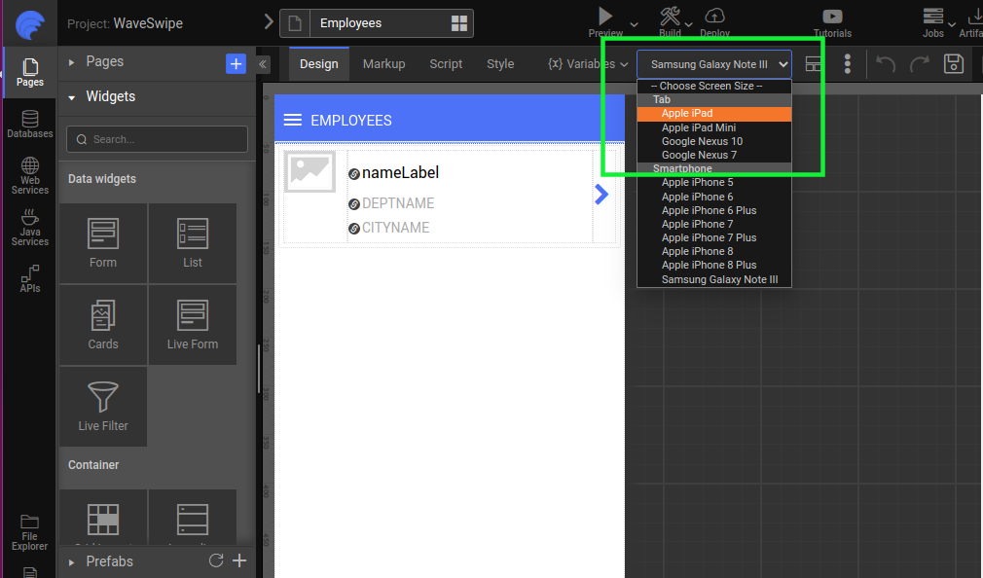Switch to the Markup tab
This screenshot has height=578, width=983.
383,63
